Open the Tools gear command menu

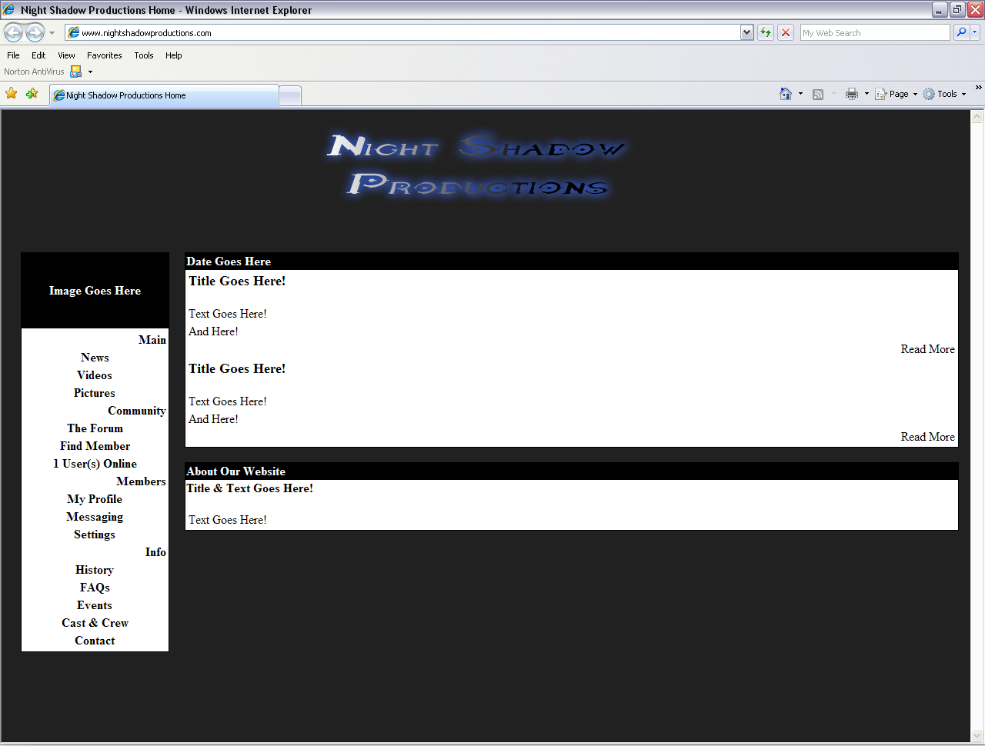tap(944, 94)
